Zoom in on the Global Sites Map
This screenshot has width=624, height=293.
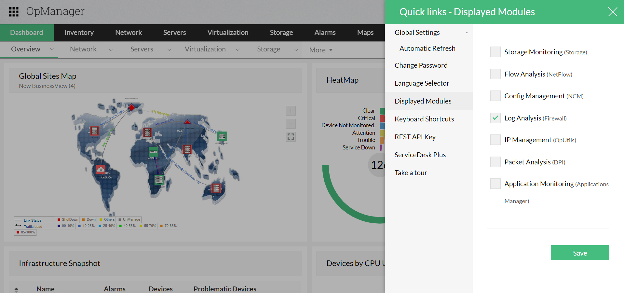pyautogui.click(x=291, y=111)
